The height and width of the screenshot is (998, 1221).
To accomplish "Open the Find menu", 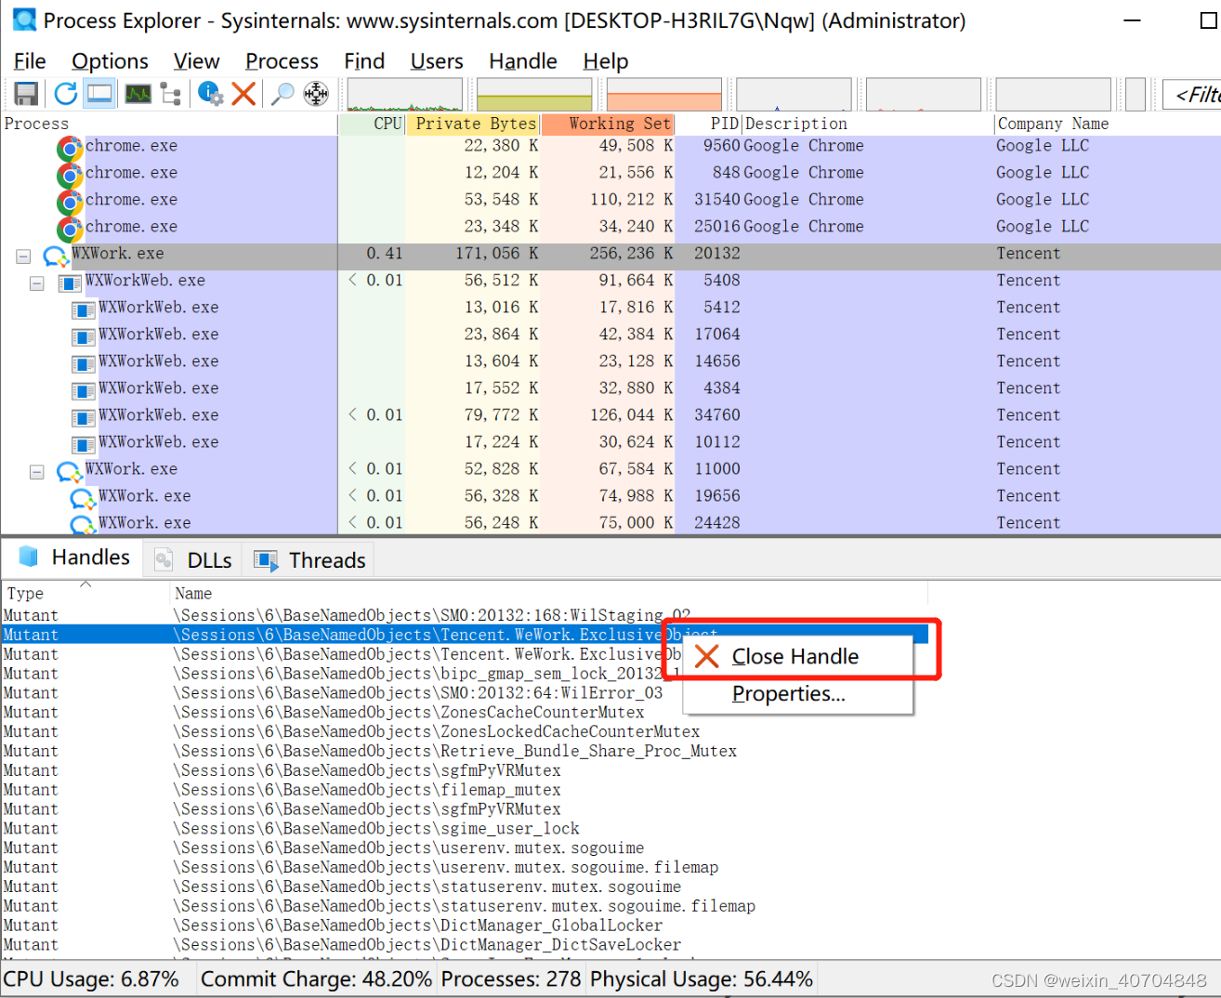I will point(364,61).
